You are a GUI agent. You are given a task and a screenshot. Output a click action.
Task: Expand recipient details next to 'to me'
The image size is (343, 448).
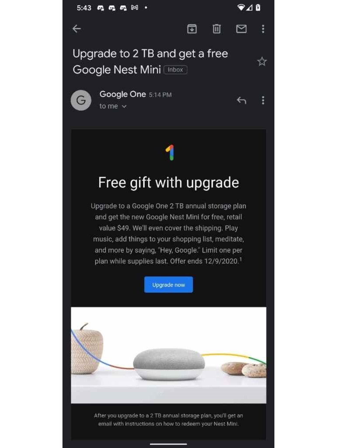point(124,106)
